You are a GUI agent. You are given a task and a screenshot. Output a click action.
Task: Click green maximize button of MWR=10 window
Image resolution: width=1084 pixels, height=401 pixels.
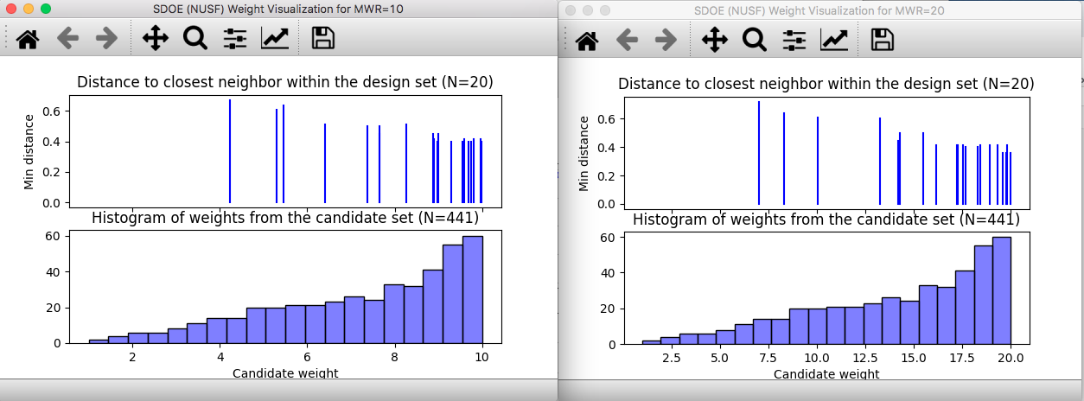click(46, 9)
